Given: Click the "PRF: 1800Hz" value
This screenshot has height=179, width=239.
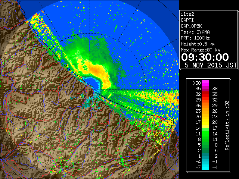Looking at the screenshot, I should (195, 38).
